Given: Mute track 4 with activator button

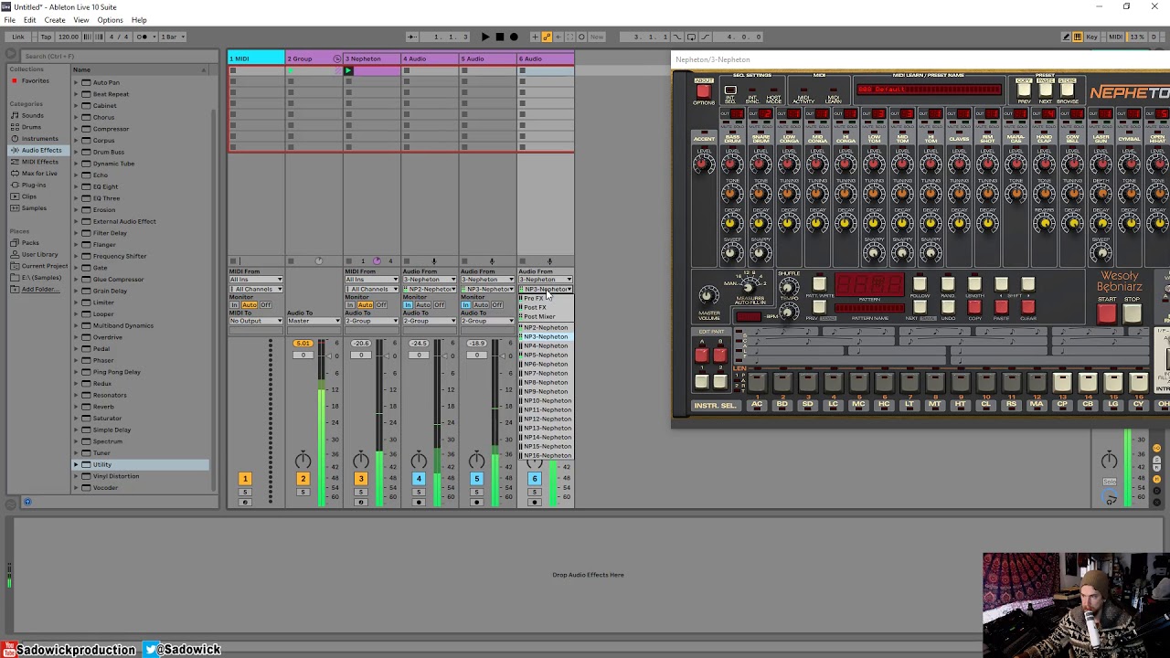Looking at the screenshot, I should [419, 479].
